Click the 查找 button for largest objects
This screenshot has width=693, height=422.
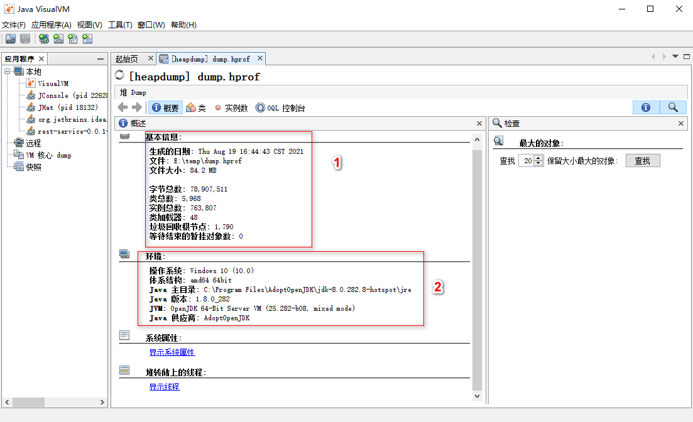coord(643,160)
